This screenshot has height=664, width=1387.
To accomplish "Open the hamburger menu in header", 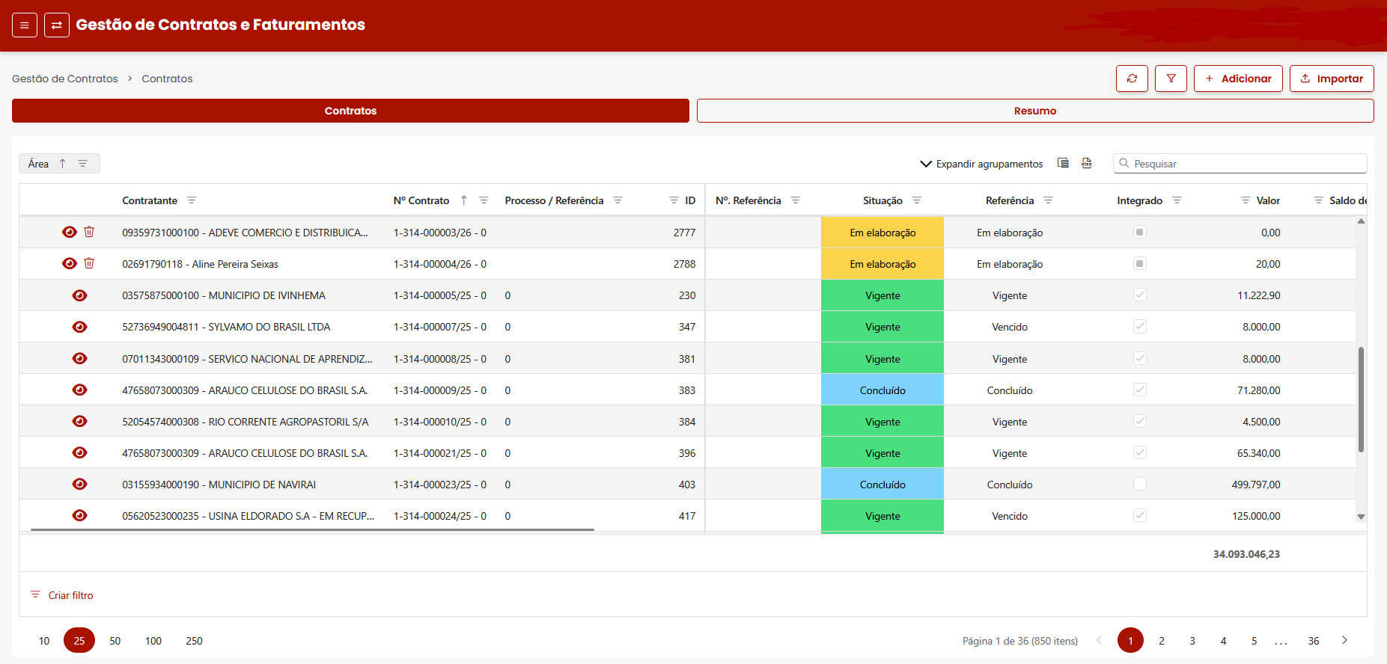I will coord(25,25).
